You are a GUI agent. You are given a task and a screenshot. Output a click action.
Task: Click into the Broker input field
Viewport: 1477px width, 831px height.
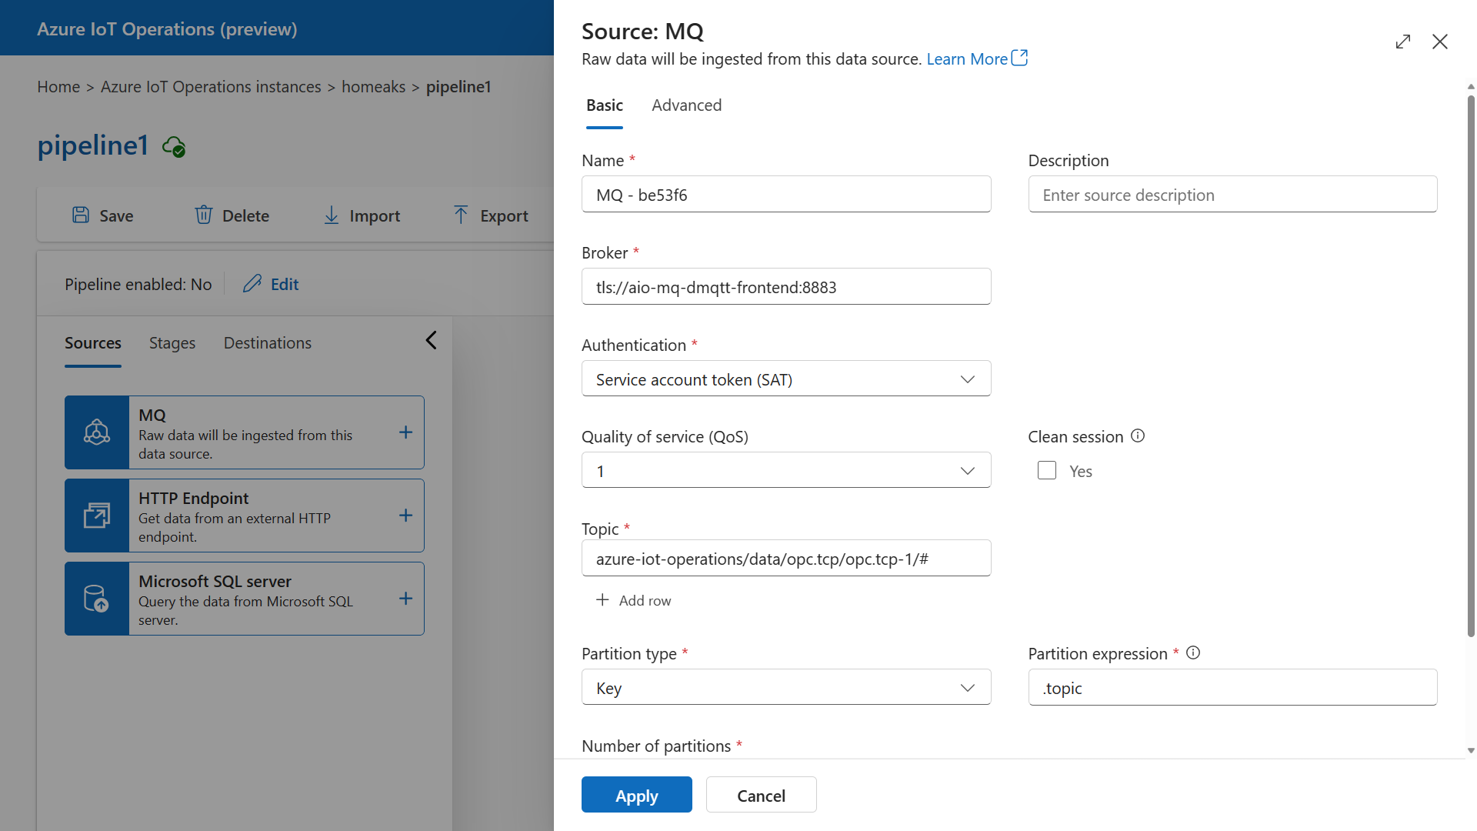pos(786,287)
